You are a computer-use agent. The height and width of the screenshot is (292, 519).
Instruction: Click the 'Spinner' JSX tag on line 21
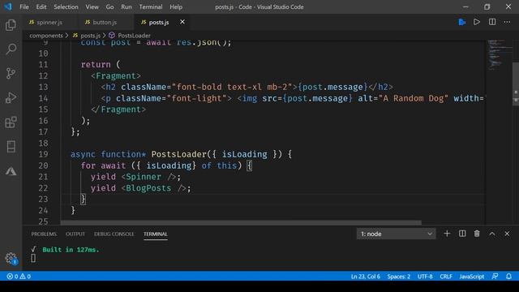pyautogui.click(x=144, y=177)
